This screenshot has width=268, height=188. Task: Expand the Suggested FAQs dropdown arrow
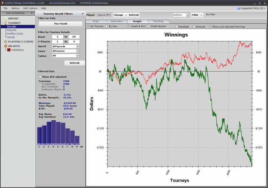(265, 8)
